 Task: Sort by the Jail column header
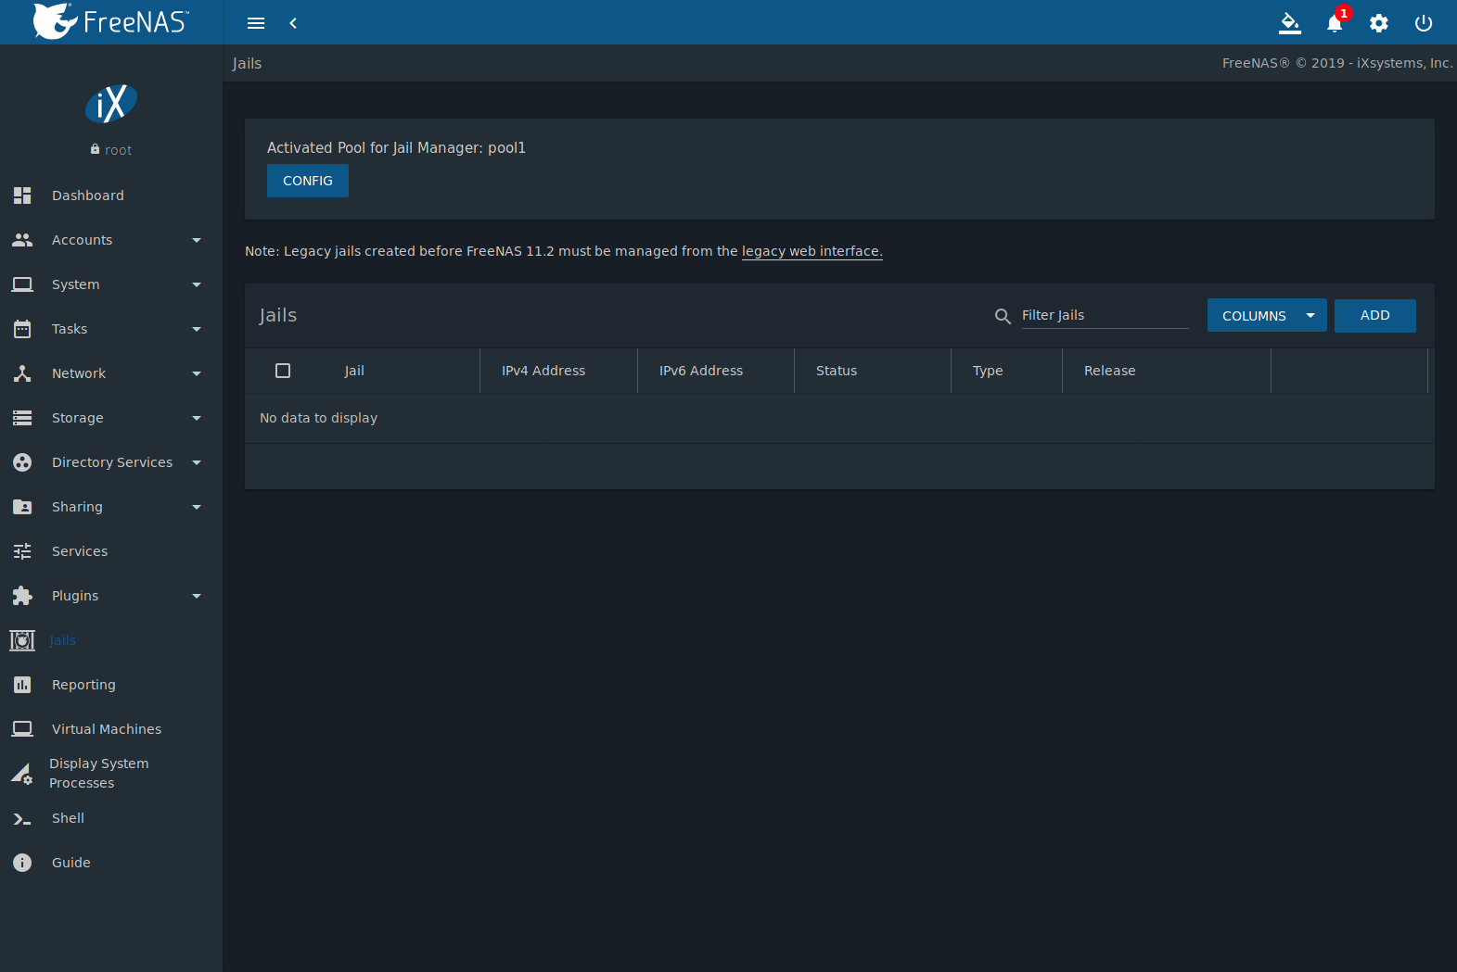click(354, 371)
